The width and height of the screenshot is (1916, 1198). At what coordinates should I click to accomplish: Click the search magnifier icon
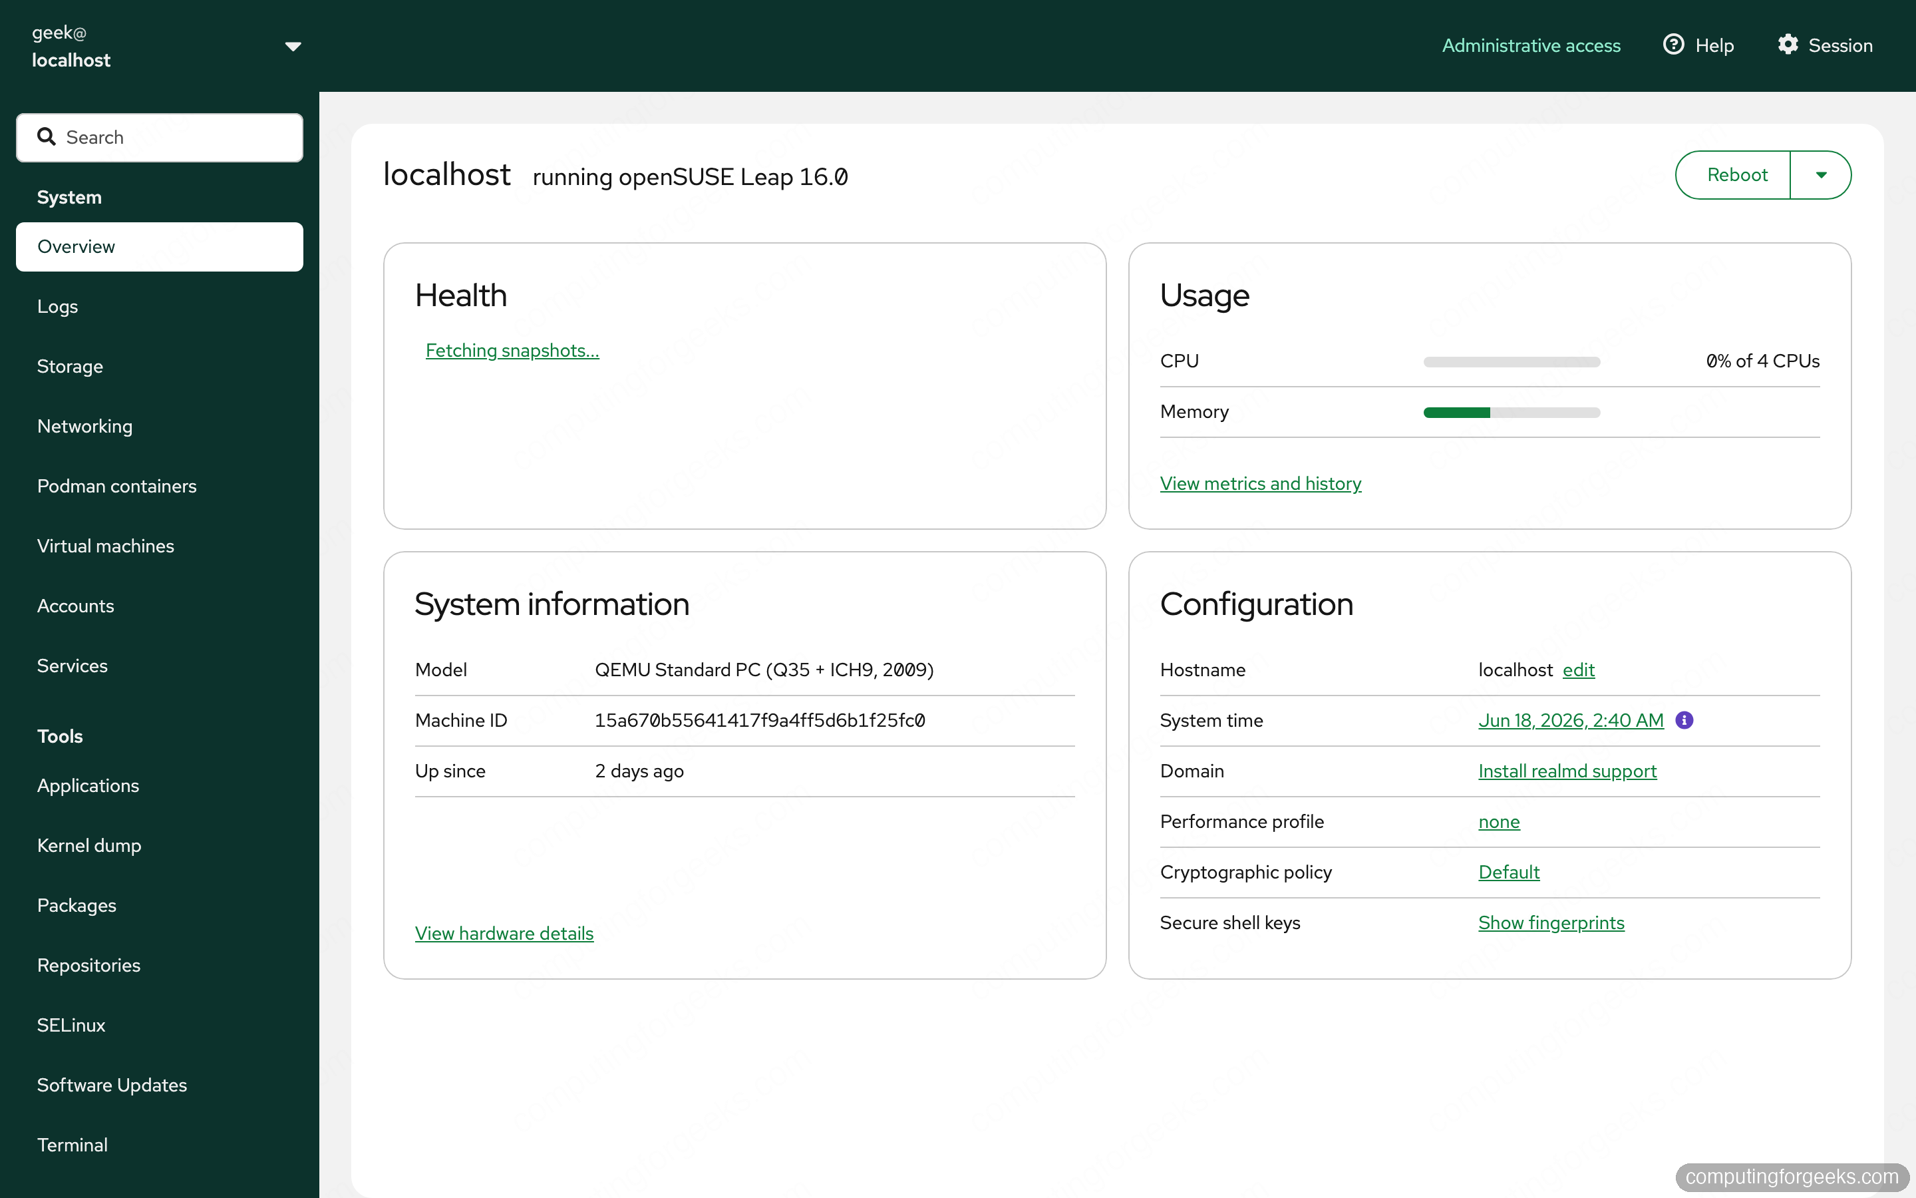coord(47,137)
